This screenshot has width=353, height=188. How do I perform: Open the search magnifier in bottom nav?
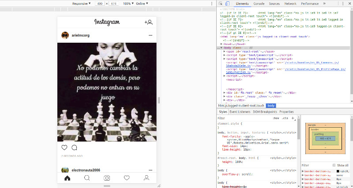(87, 178)
